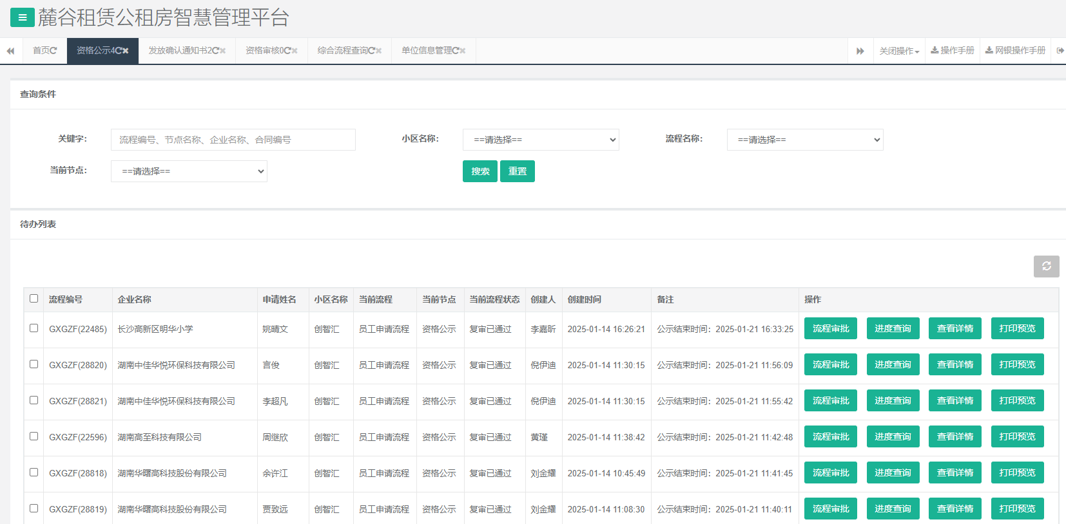Image resolution: width=1066 pixels, height=524 pixels.
Task: Expand the 流程名称 dropdown
Action: (x=805, y=140)
